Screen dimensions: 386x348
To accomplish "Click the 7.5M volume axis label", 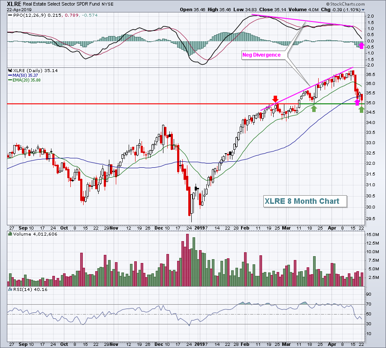I will point(373,260).
